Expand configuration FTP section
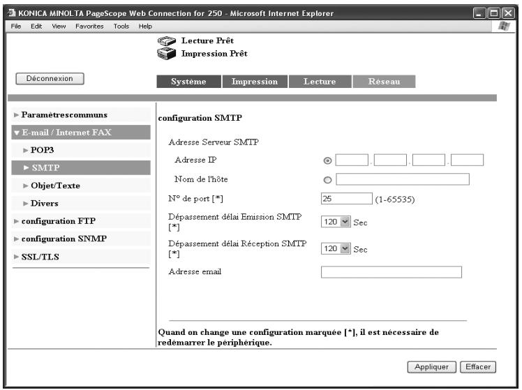The image size is (522, 390). [81, 221]
